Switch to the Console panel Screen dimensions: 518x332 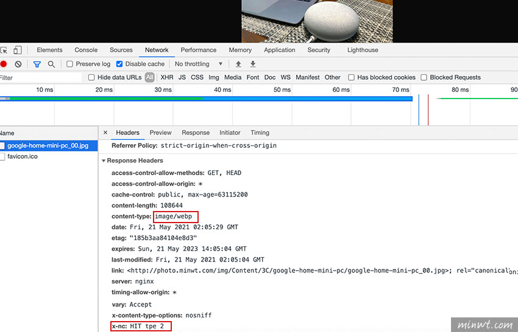(x=86, y=50)
